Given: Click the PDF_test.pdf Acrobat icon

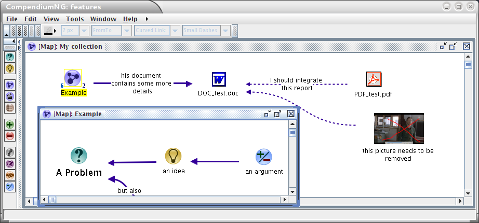Looking at the screenshot, I should [374, 79].
